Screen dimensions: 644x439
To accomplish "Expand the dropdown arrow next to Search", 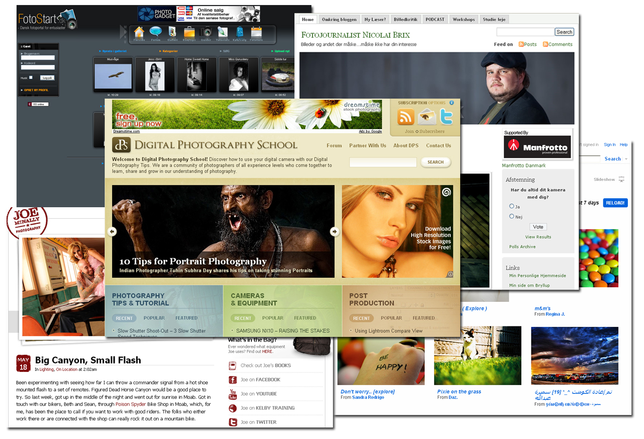I will point(626,159).
